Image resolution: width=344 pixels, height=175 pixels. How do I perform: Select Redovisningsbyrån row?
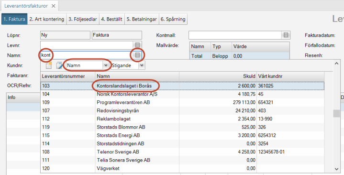(182, 110)
